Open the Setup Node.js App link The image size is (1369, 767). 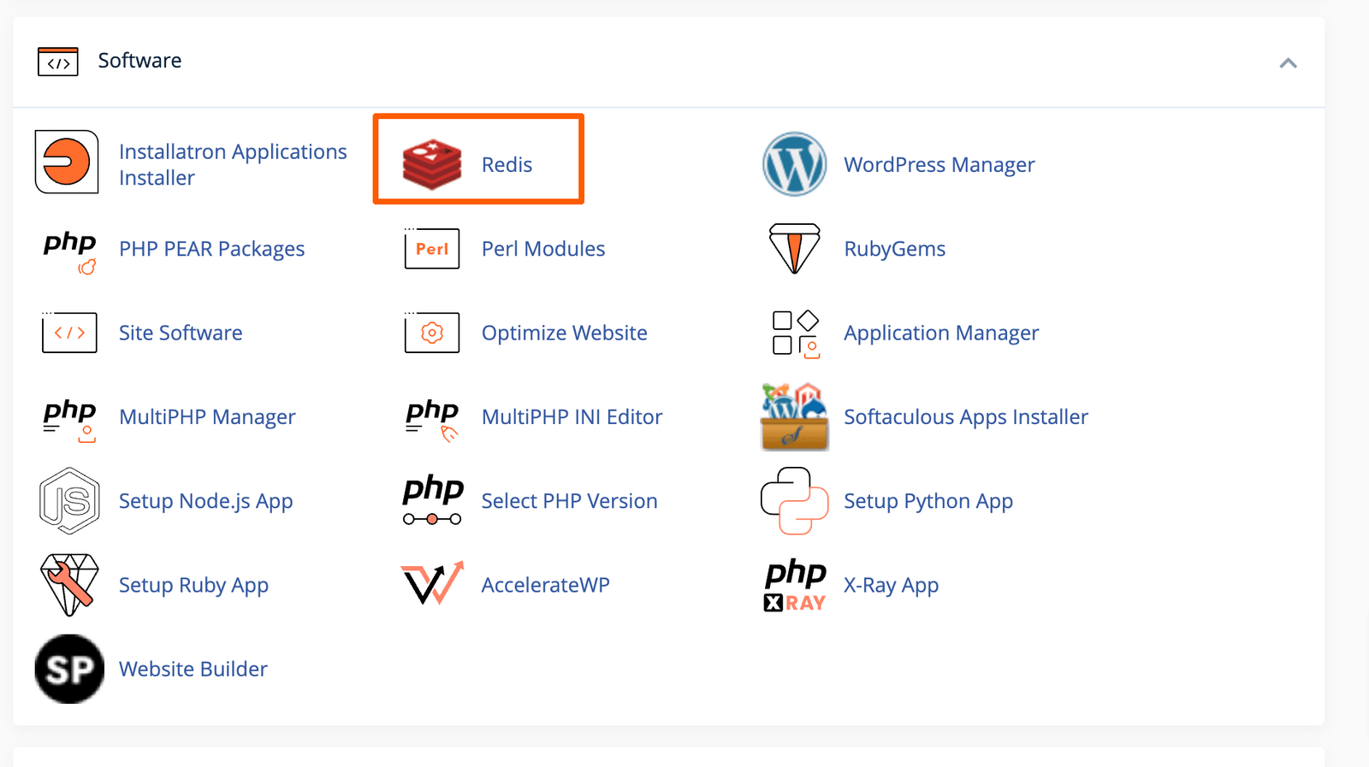click(x=205, y=501)
